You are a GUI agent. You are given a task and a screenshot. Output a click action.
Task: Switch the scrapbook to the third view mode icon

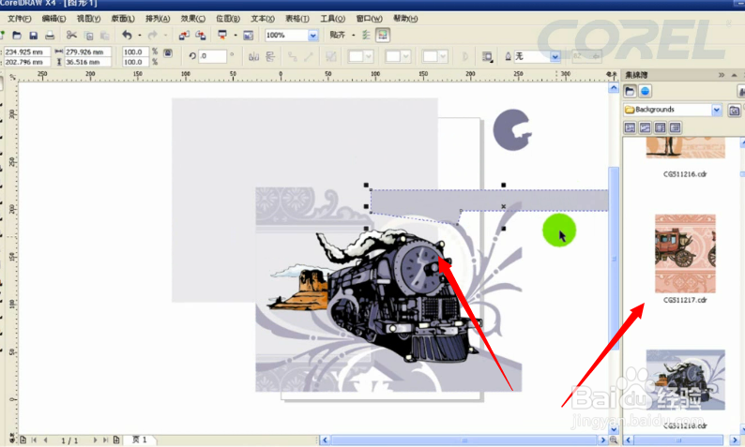tap(660, 127)
